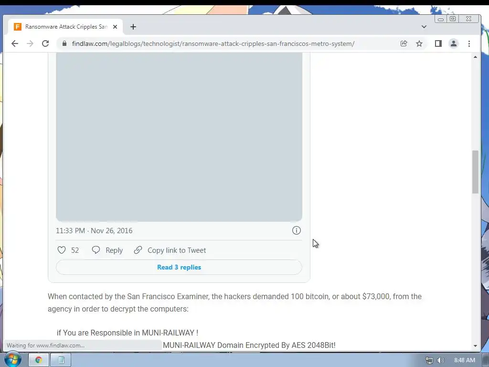Viewport: 489px width, 367px height.
Task: Click the page scrollbar up arrow
Action: click(475, 57)
